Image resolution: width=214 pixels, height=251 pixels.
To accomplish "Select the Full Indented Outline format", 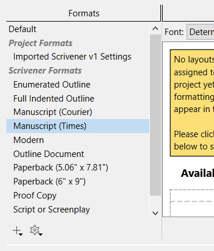I will pyautogui.click(x=78, y=99).
